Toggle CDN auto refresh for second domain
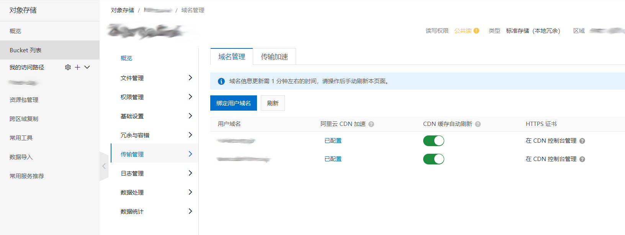 [434, 159]
